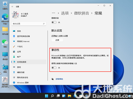Click the personalization brush icon

point(14,46)
